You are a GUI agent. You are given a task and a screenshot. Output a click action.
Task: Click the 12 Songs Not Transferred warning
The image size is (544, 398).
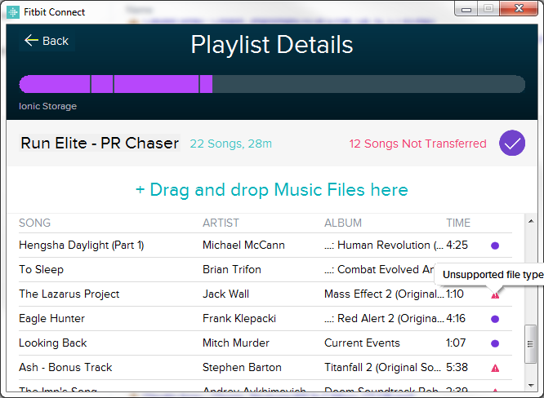click(417, 144)
